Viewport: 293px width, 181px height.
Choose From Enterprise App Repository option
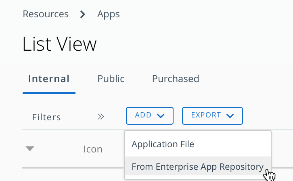tap(197, 167)
